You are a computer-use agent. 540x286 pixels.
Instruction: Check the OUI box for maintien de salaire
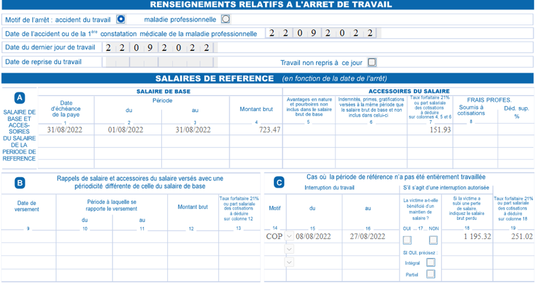pyautogui.click(x=407, y=240)
